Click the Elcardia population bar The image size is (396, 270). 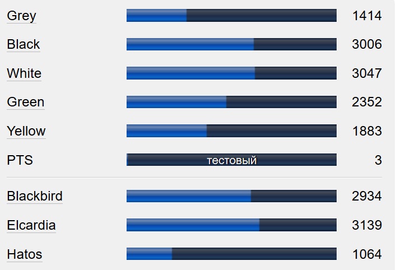pyautogui.click(x=231, y=225)
